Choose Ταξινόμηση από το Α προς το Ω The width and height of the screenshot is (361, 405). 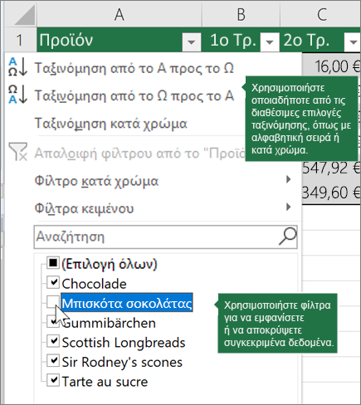tap(134, 68)
